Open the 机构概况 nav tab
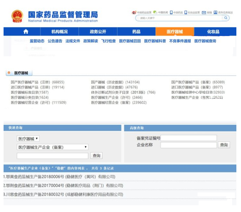This screenshot has width=241, height=212. click(x=59, y=32)
